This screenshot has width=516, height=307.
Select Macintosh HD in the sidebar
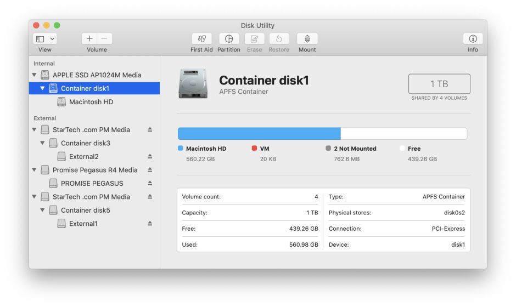91,102
